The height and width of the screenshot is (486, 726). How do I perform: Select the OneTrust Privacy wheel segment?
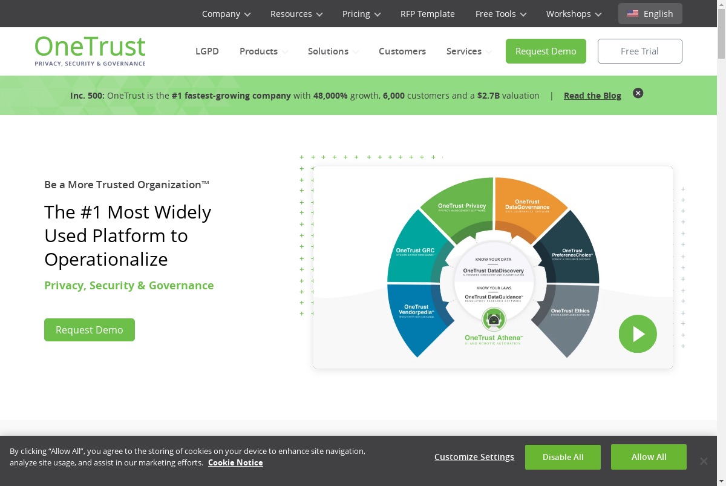pos(462,208)
